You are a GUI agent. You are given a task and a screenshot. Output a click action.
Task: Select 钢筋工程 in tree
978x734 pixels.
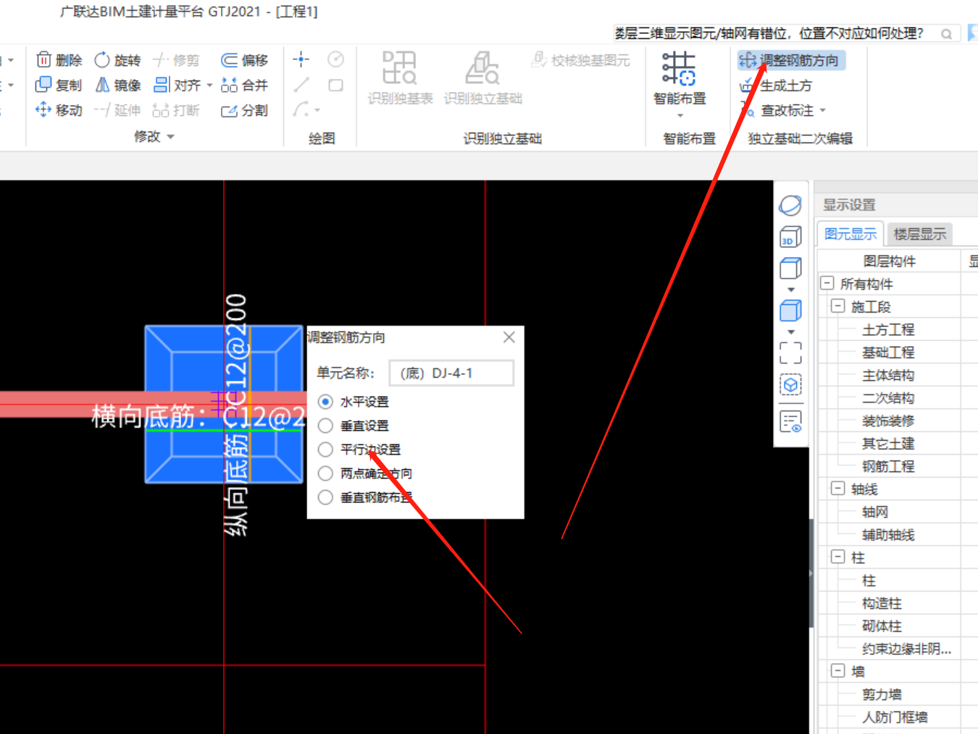click(888, 466)
